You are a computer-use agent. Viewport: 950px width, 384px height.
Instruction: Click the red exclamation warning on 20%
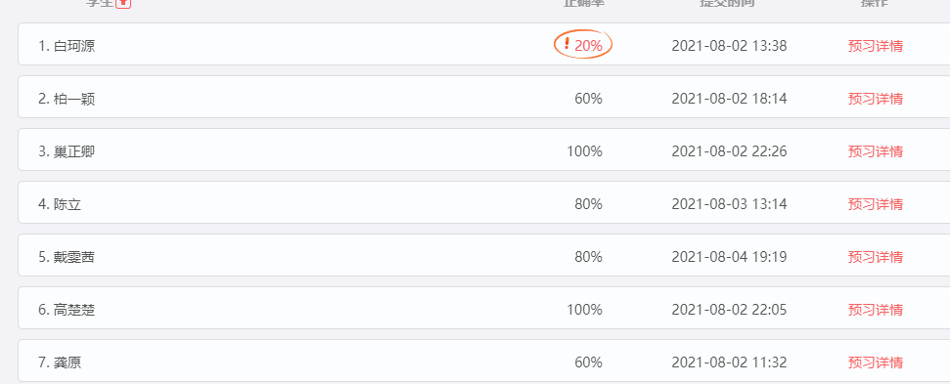click(566, 43)
